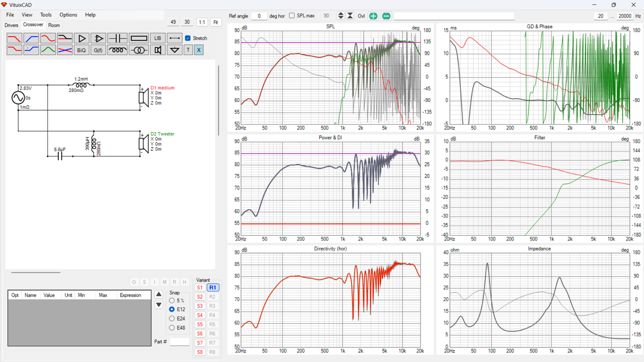Image resolution: width=644 pixels, height=362 pixels.
Task: Select the E12 snap option
Action: tap(172, 309)
